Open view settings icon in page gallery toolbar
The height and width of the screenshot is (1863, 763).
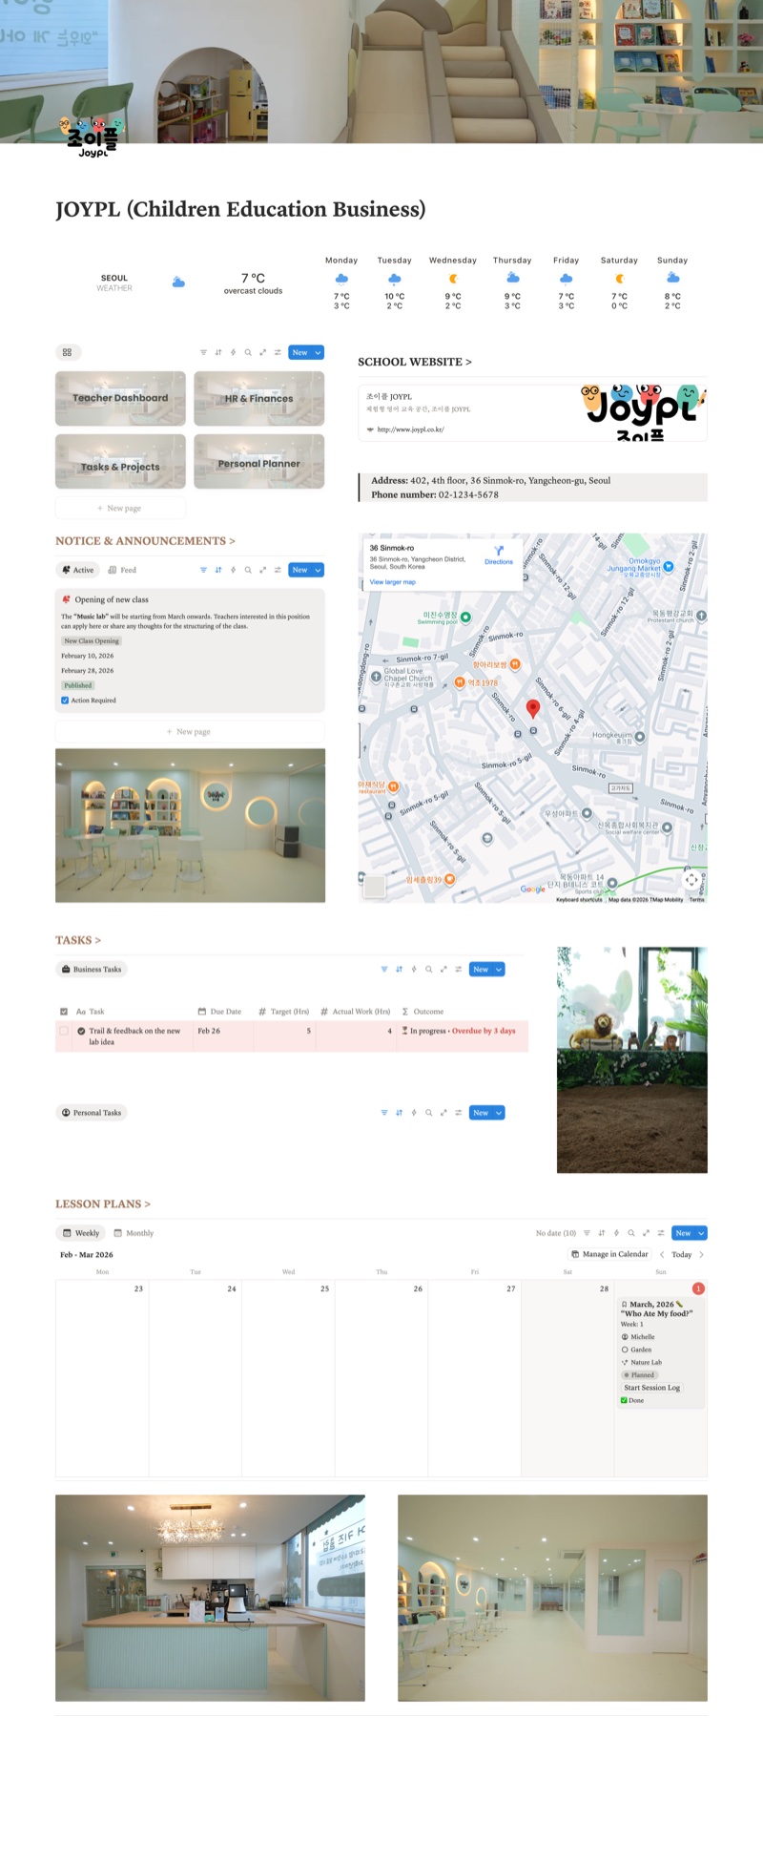point(278,352)
